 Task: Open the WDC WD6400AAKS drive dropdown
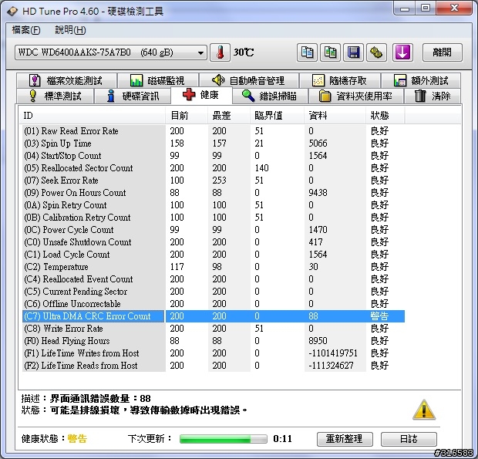(111, 52)
